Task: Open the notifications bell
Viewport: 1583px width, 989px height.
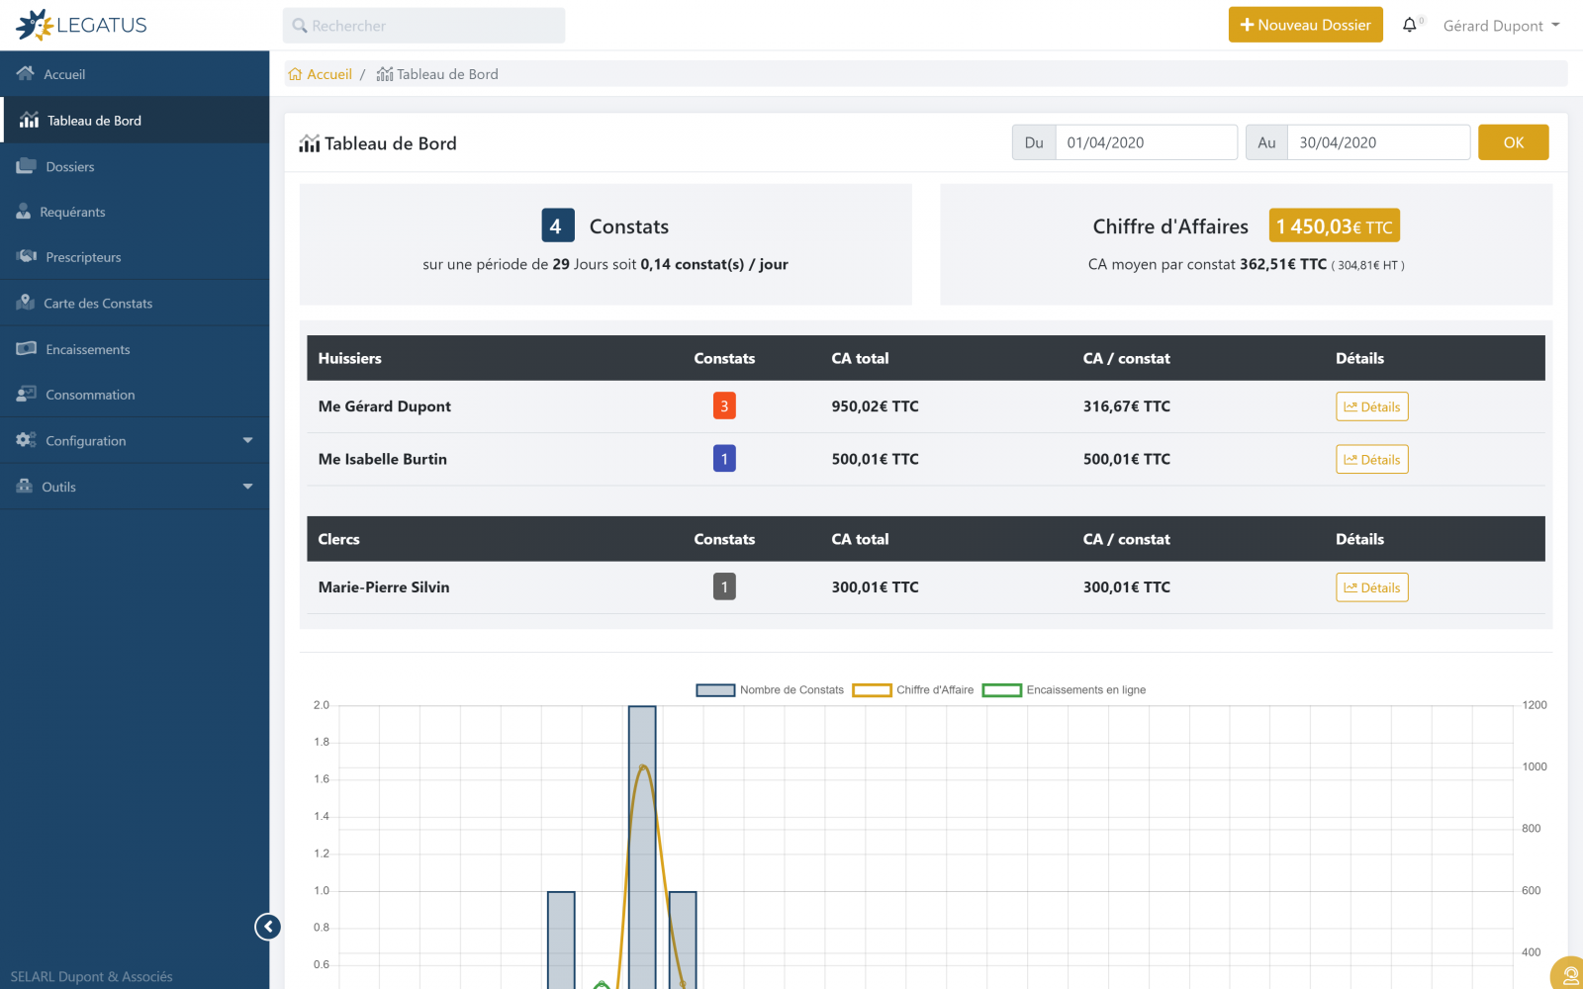Action: (x=1410, y=25)
